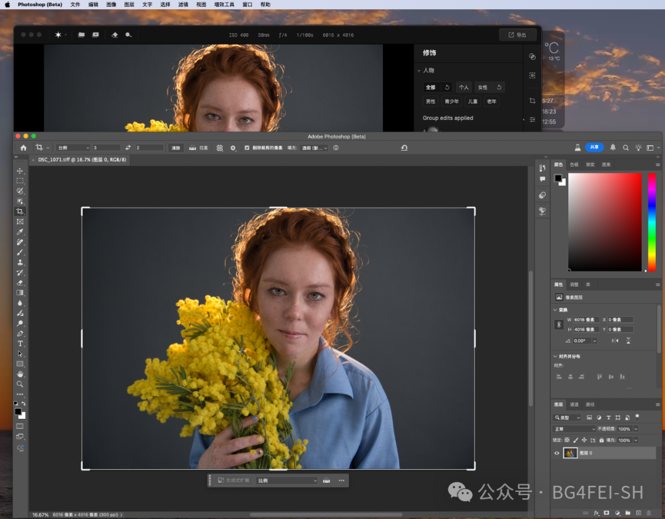The width and height of the screenshot is (665, 519).
Task: Click 生成式扩展 in contextual taskbar
Action: pyautogui.click(x=233, y=480)
